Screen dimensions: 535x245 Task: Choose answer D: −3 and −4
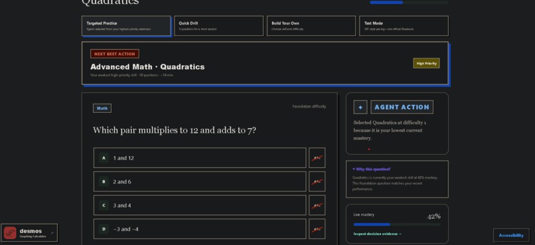click(200, 229)
